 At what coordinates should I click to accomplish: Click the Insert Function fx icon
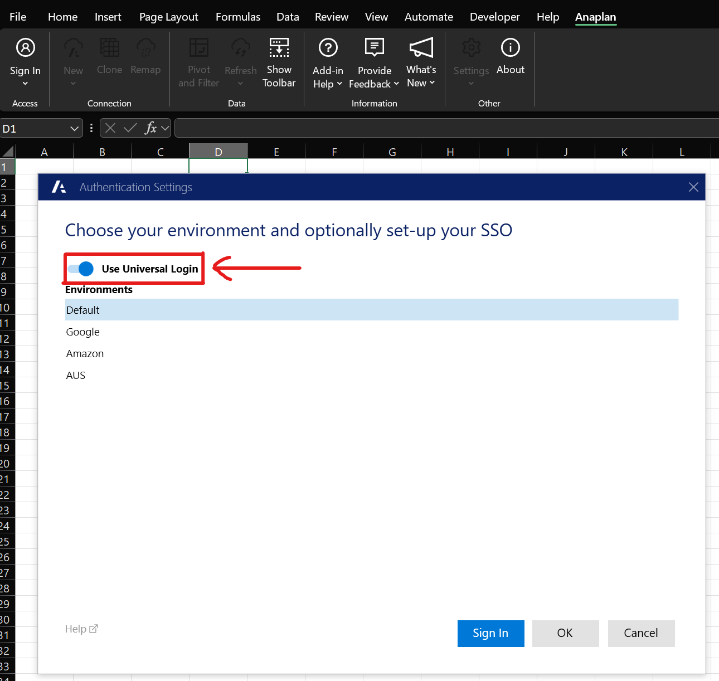[x=150, y=128]
